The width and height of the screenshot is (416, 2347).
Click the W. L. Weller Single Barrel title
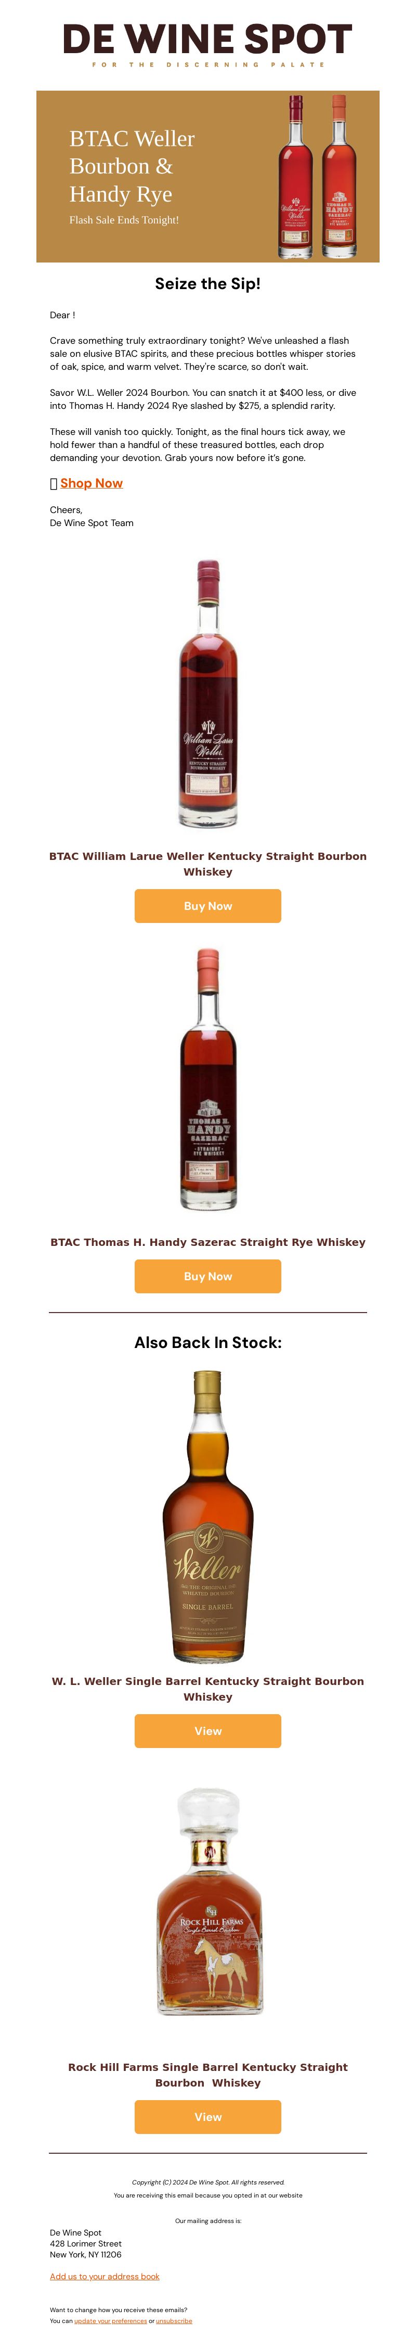207,1688
